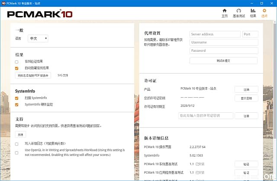Click the 注销 unregister button

point(246,89)
